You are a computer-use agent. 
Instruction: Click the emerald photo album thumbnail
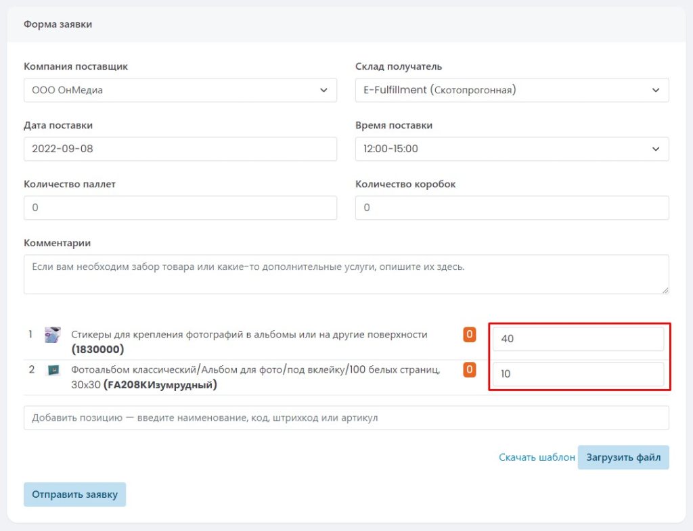coord(53,370)
